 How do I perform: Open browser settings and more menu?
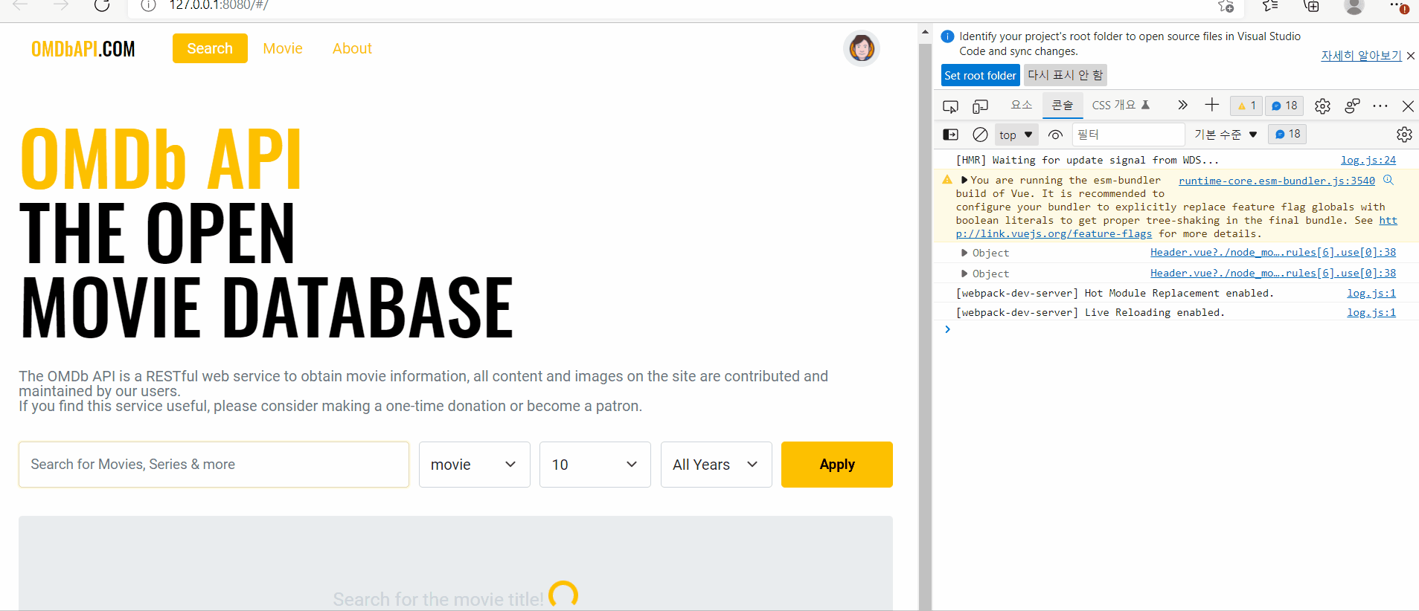[x=1398, y=6]
